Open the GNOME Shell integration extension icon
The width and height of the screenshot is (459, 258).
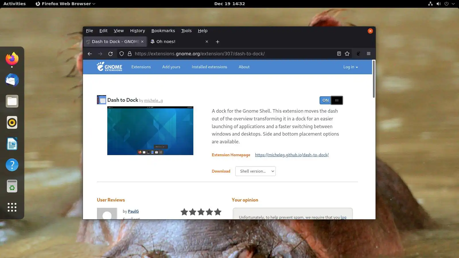[x=358, y=54]
